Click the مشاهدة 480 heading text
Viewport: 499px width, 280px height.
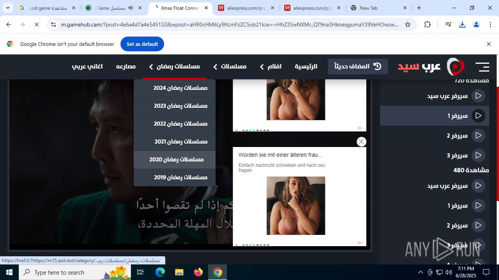[x=471, y=170]
